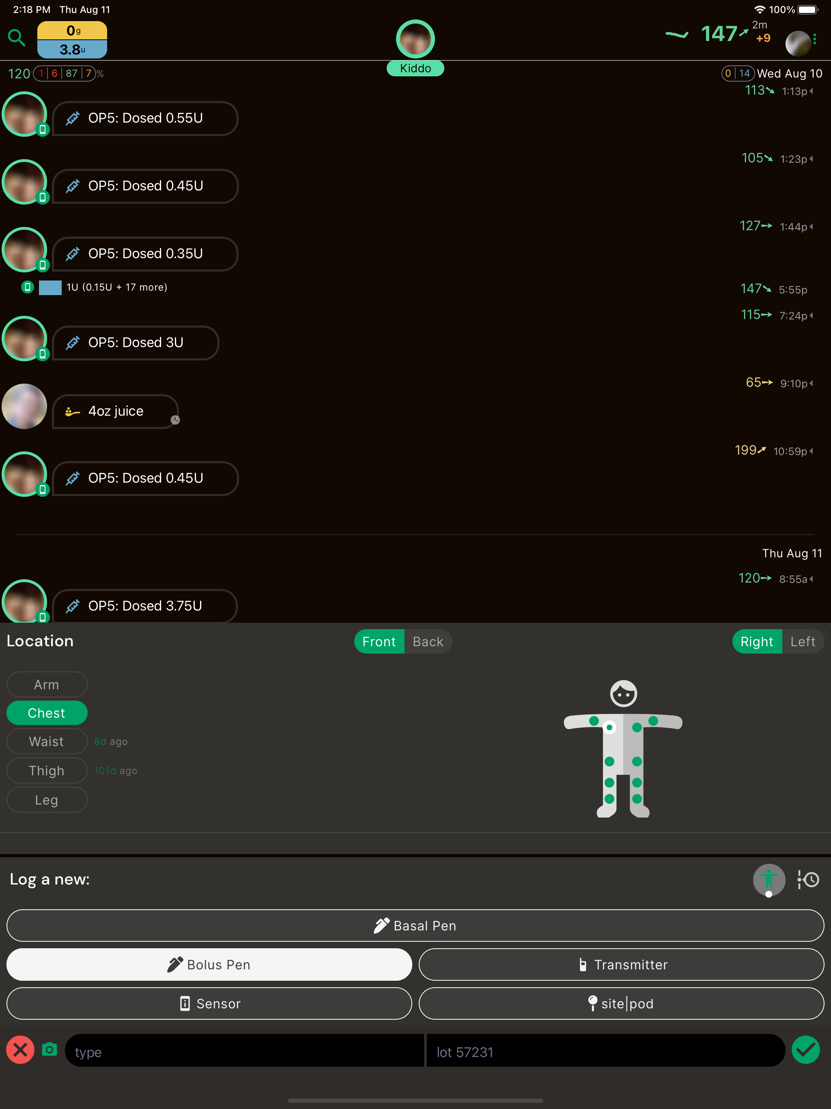Open search with the magnifying glass icon
The image size is (831, 1109).
17,38
